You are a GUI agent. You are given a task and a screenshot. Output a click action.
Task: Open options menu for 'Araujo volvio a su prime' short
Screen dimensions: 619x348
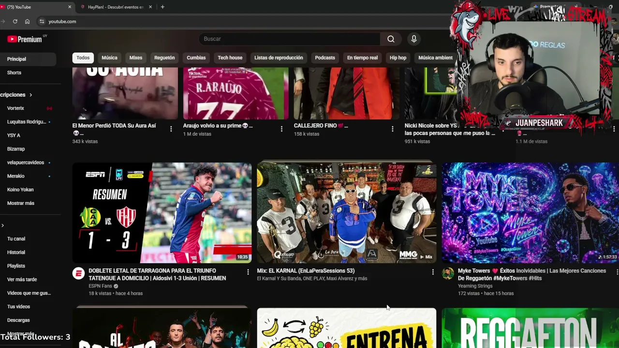(281, 129)
